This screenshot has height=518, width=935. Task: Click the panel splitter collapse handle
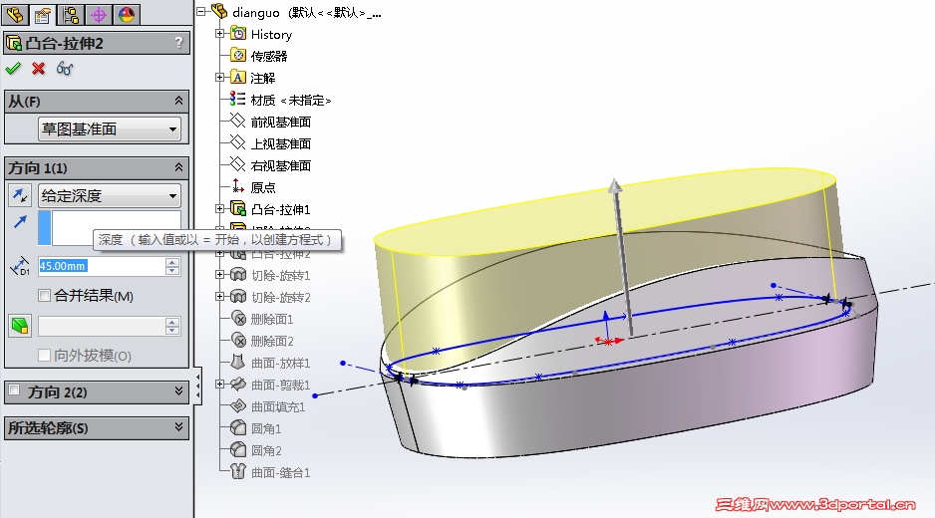pos(197,387)
